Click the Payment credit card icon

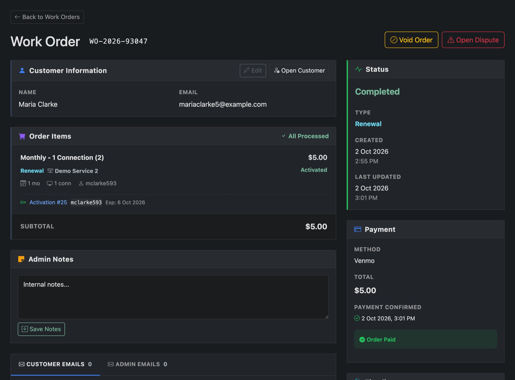358,229
